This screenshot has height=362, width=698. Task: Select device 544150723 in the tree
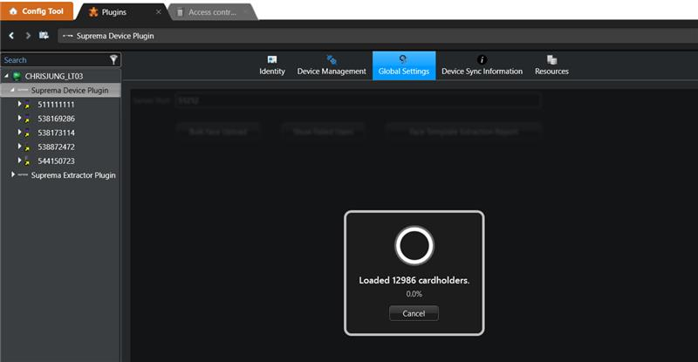click(x=56, y=161)
